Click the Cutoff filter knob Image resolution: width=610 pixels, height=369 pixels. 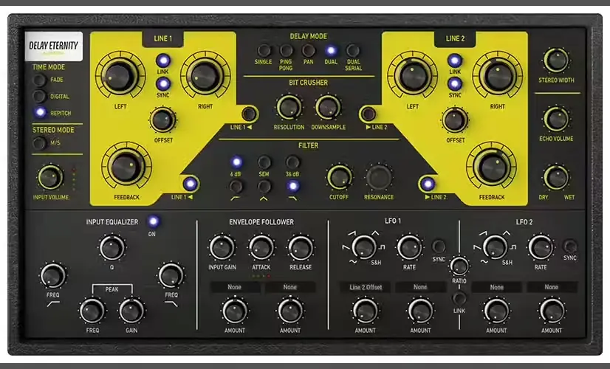(x=339, y=177)
